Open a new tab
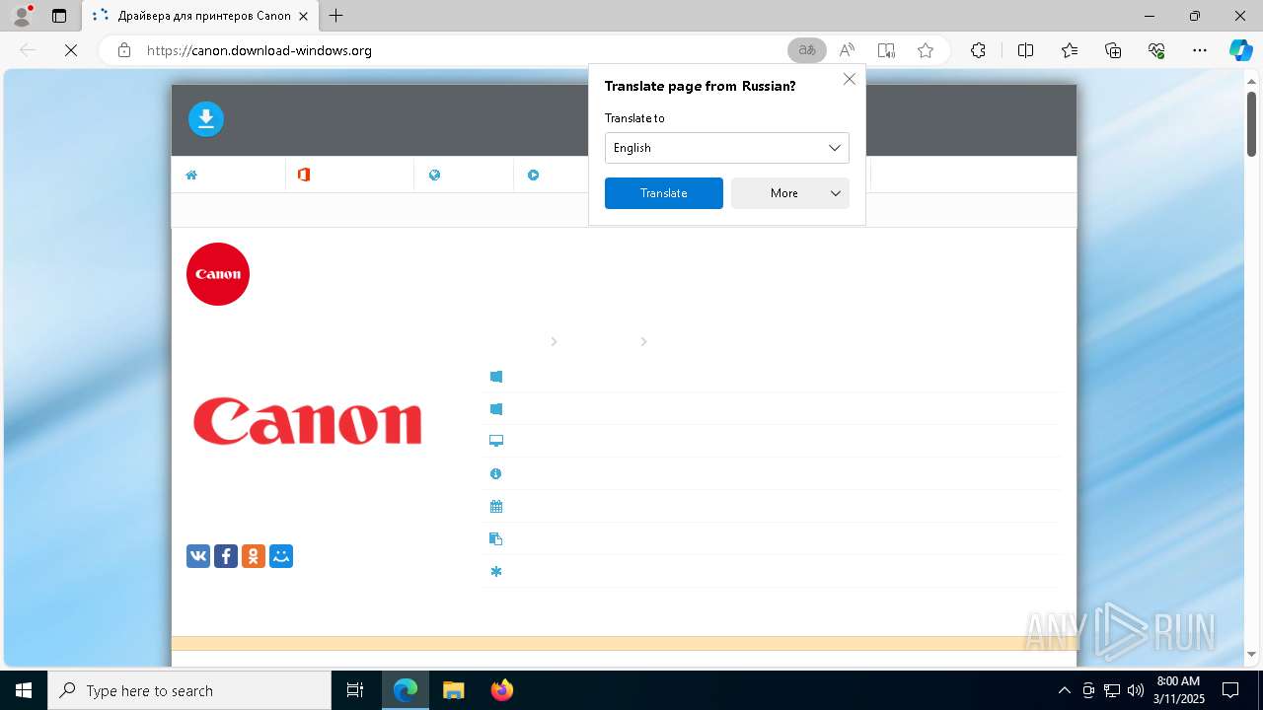Image resolution: width=1263 pixels, height=710 pixels. point(336,16)
